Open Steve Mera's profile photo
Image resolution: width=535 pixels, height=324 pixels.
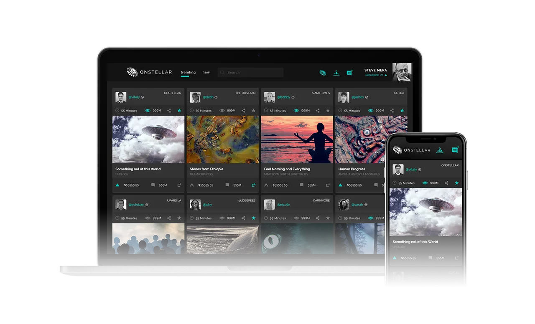[x=402, y=72]
